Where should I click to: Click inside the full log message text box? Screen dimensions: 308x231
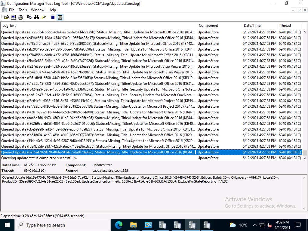[151, 193]
